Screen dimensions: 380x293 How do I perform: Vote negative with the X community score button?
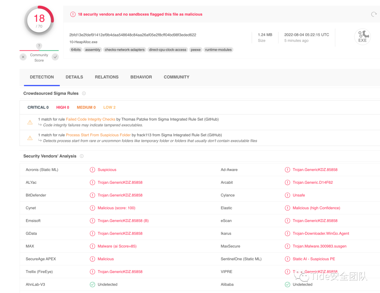(x=23, y=57)
